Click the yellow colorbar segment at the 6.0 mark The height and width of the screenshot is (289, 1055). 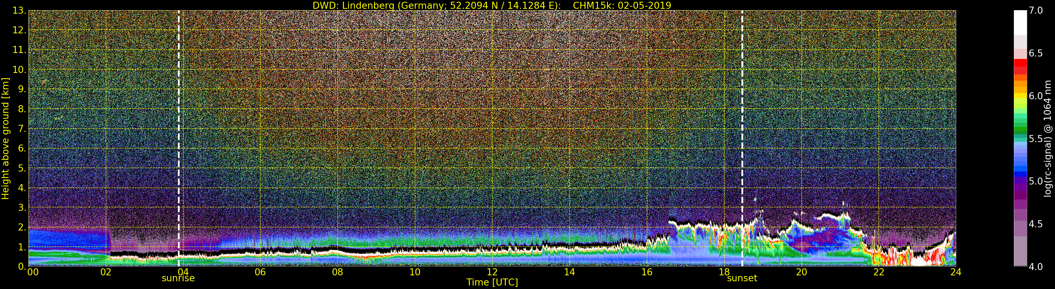coord(1020,96)
